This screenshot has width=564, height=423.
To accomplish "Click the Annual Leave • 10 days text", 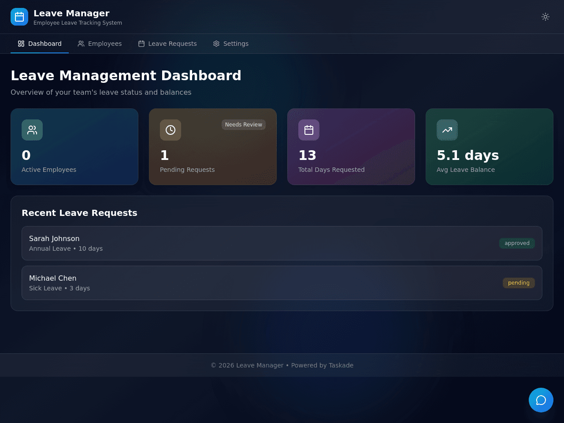I will [x=66, y=249].
